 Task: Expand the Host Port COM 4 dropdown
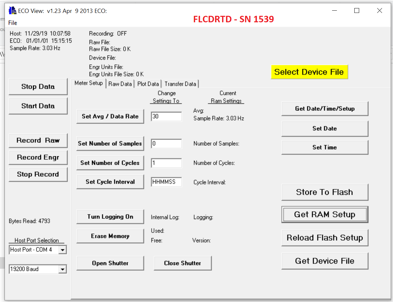63,250
